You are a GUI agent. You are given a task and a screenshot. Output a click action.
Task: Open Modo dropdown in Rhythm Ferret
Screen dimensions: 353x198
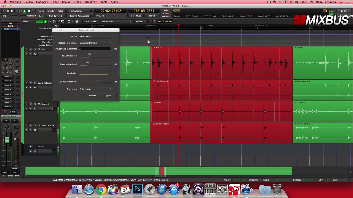(x=95, y=36)
